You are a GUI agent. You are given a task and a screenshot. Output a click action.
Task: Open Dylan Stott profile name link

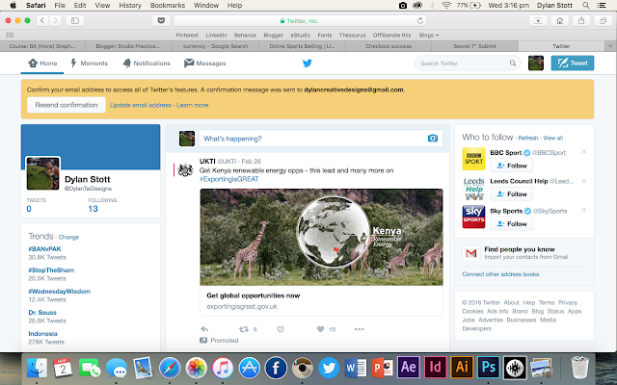click(88, 180)
